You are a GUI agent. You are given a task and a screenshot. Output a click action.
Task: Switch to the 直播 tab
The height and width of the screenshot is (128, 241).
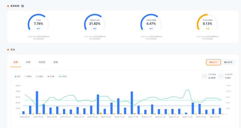[x=56, y=62]
